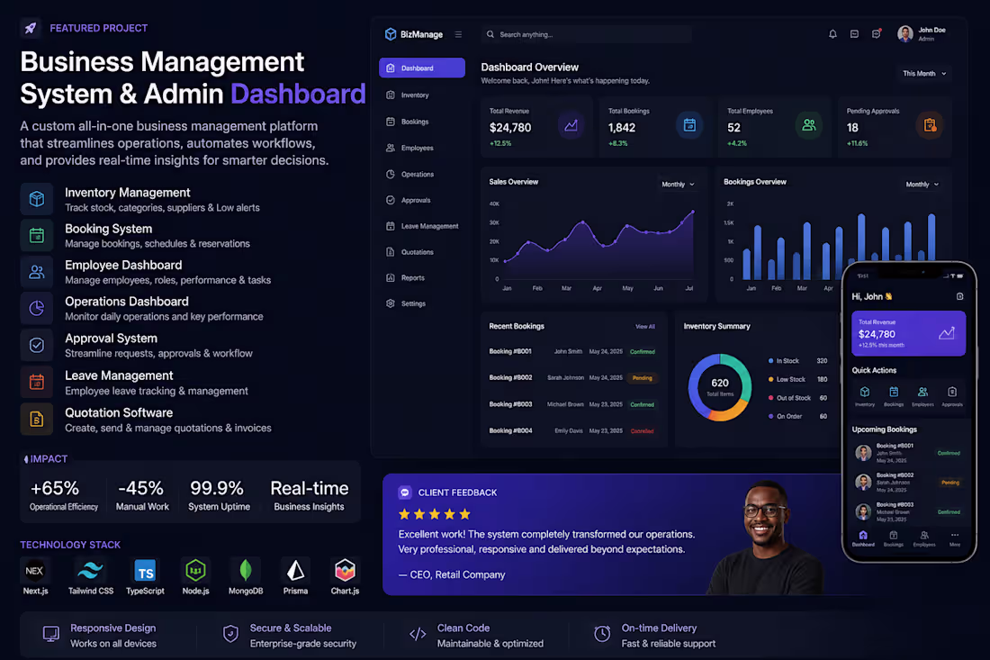Open Operations in the sidebar
The image size is (990, 660).
[x=422, y=174]
